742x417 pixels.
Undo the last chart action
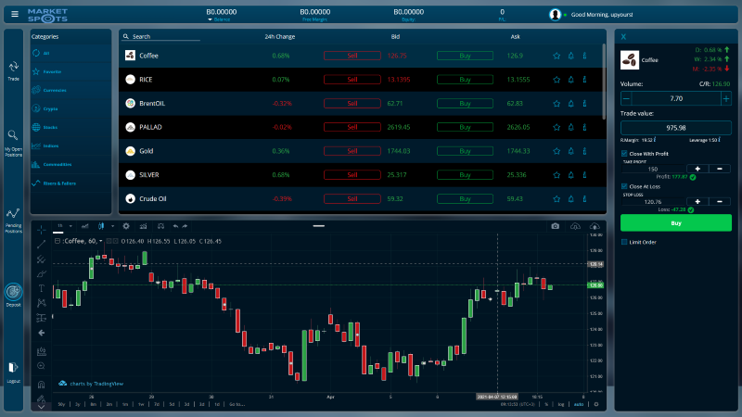click(x=175, y=226)
